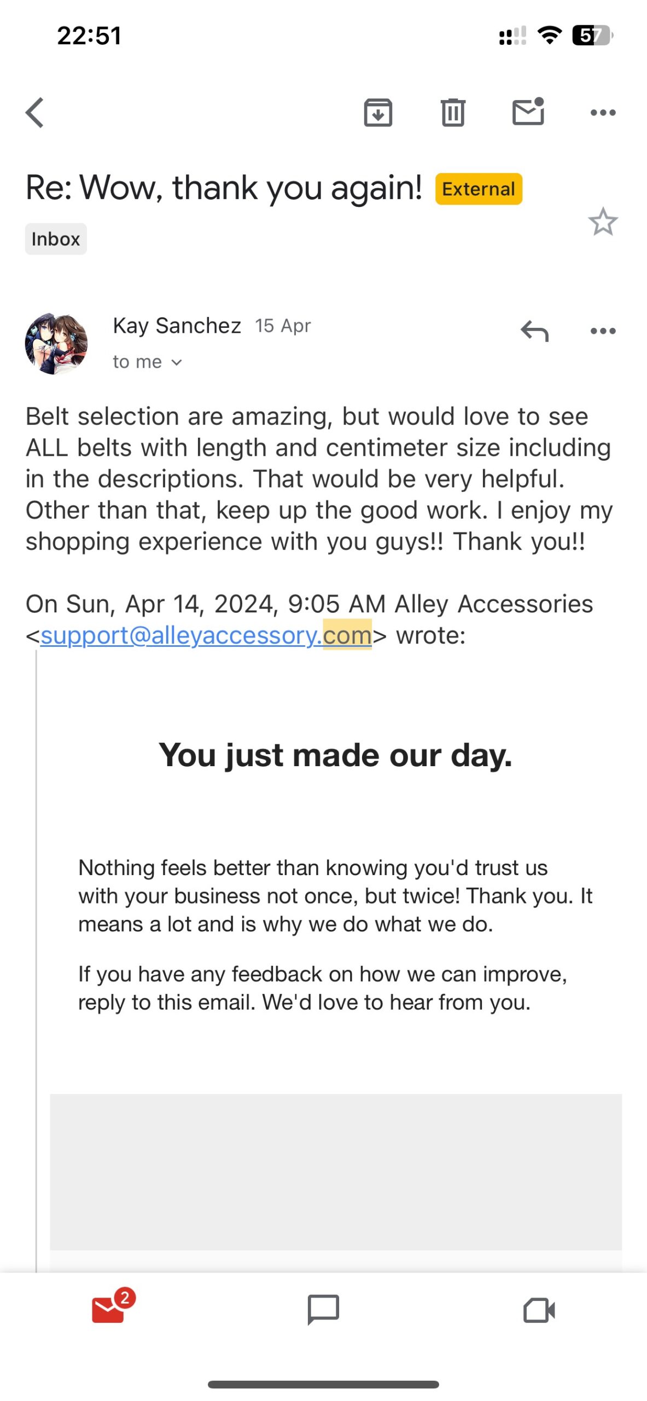Tap the email subject line
Viewport: 647px width, 1401px height.
(x=224, y=188)
